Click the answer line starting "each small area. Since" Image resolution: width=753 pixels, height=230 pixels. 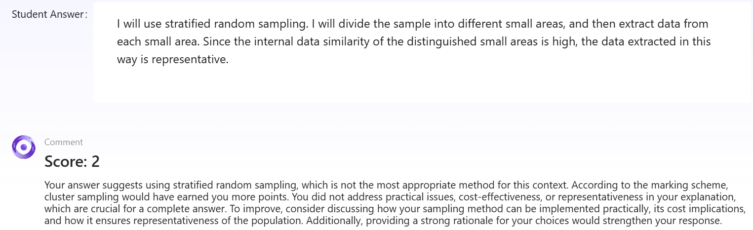tap(413, 41)
